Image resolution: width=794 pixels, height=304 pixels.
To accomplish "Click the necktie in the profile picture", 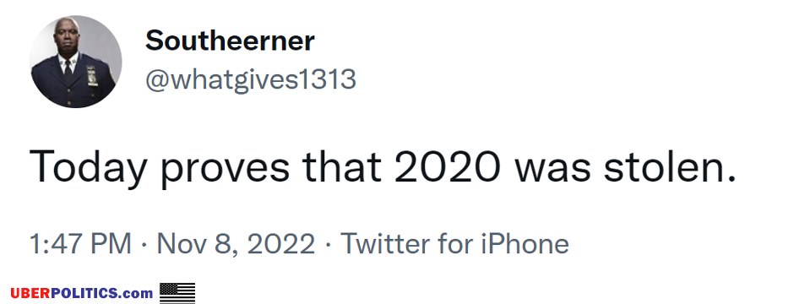I will click(68, 68).
